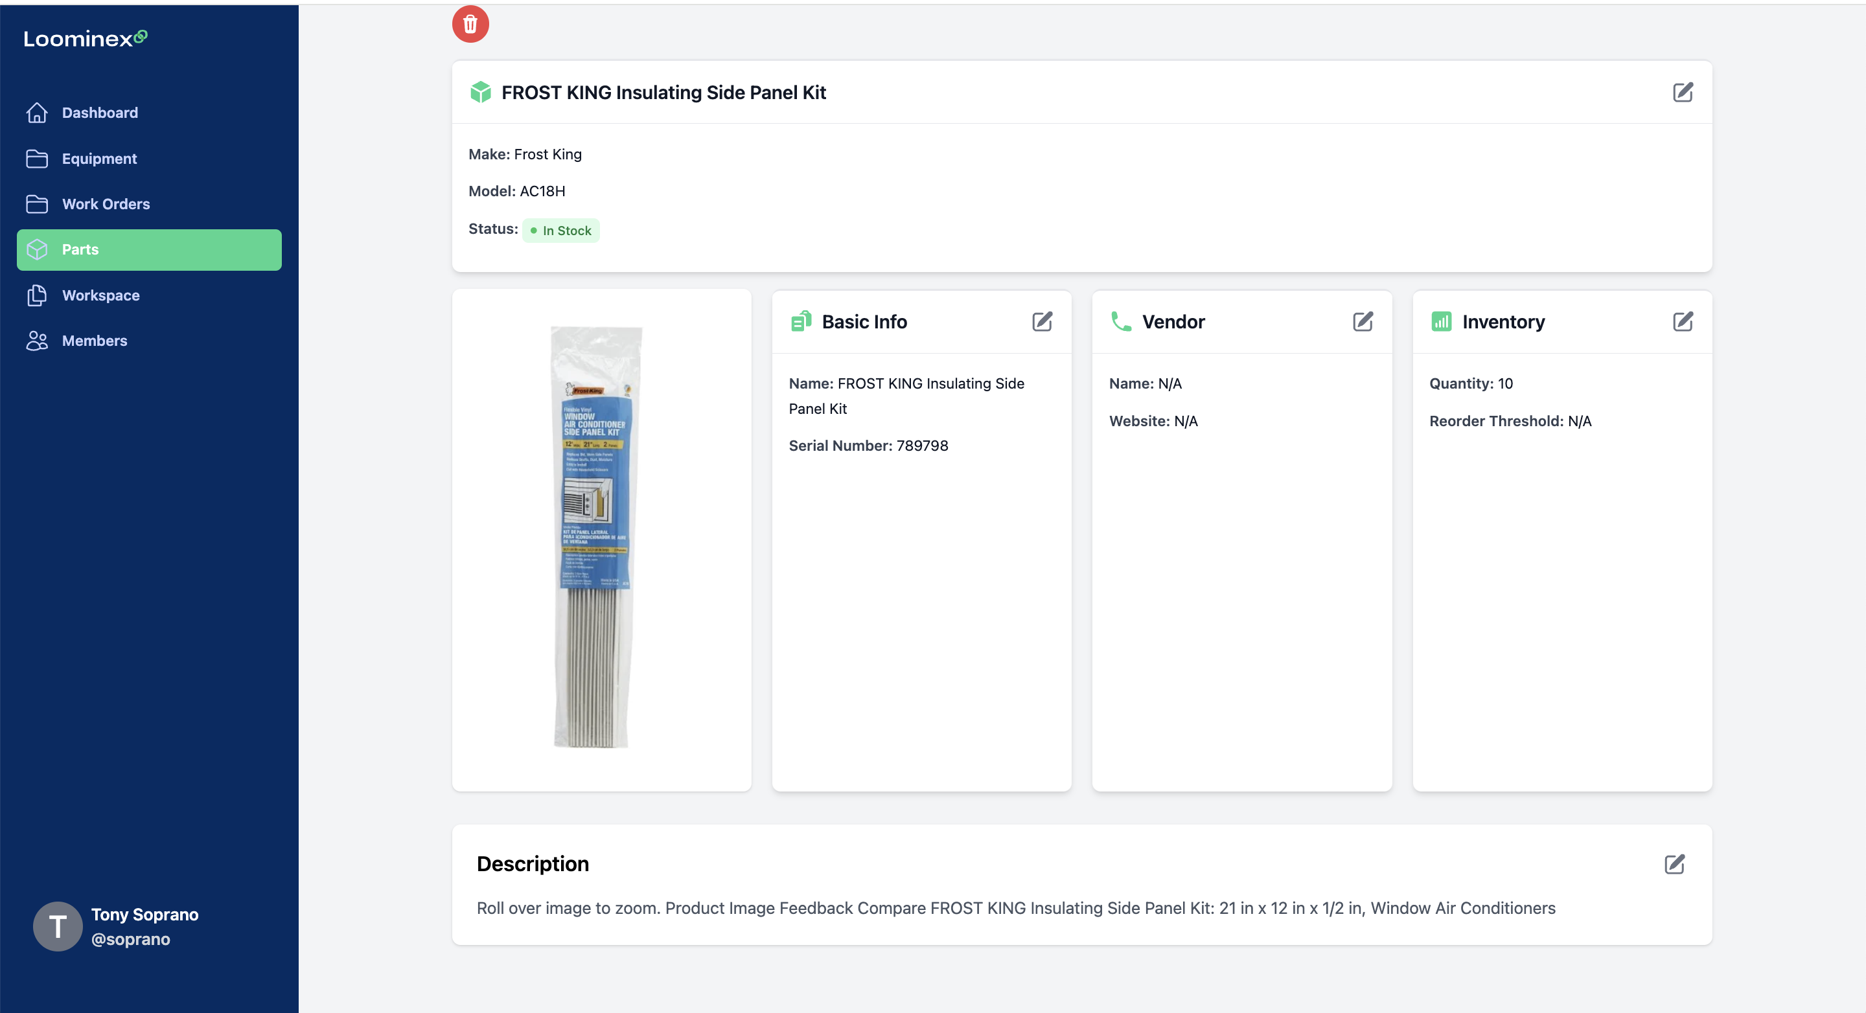Click the Members people icon

[x=37, y=341]
